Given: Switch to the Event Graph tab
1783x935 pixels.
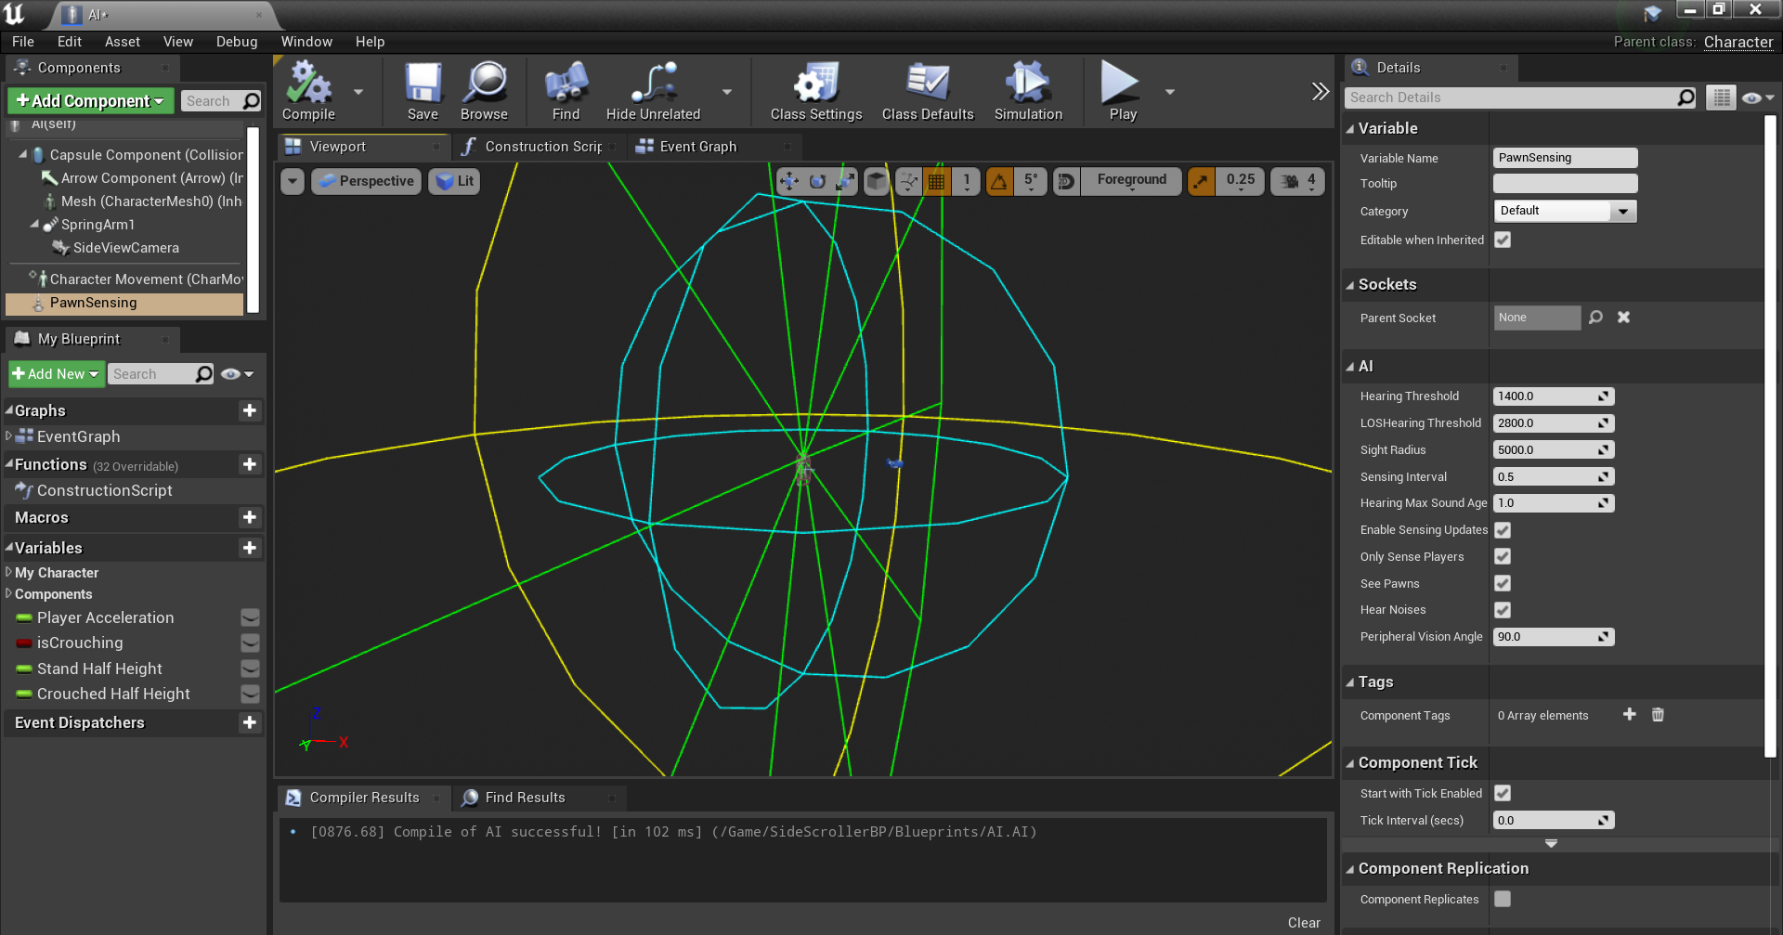Looking at the screenshot, I should point(697,147).
